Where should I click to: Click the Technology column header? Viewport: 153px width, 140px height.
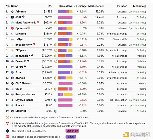pos(139,6)
